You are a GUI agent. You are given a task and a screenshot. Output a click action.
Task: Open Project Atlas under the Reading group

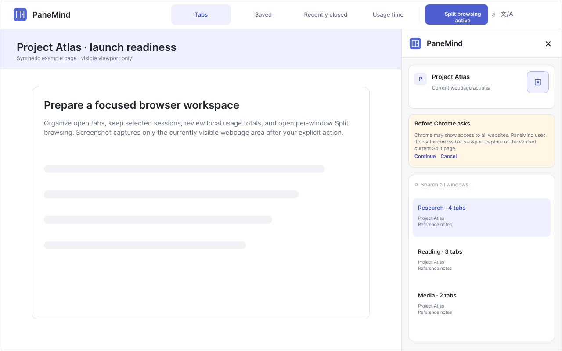(x=431, y=262)
